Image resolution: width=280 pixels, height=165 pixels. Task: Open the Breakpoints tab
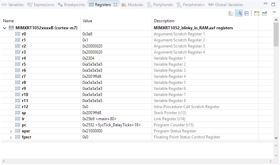click(x=71, y=5)
